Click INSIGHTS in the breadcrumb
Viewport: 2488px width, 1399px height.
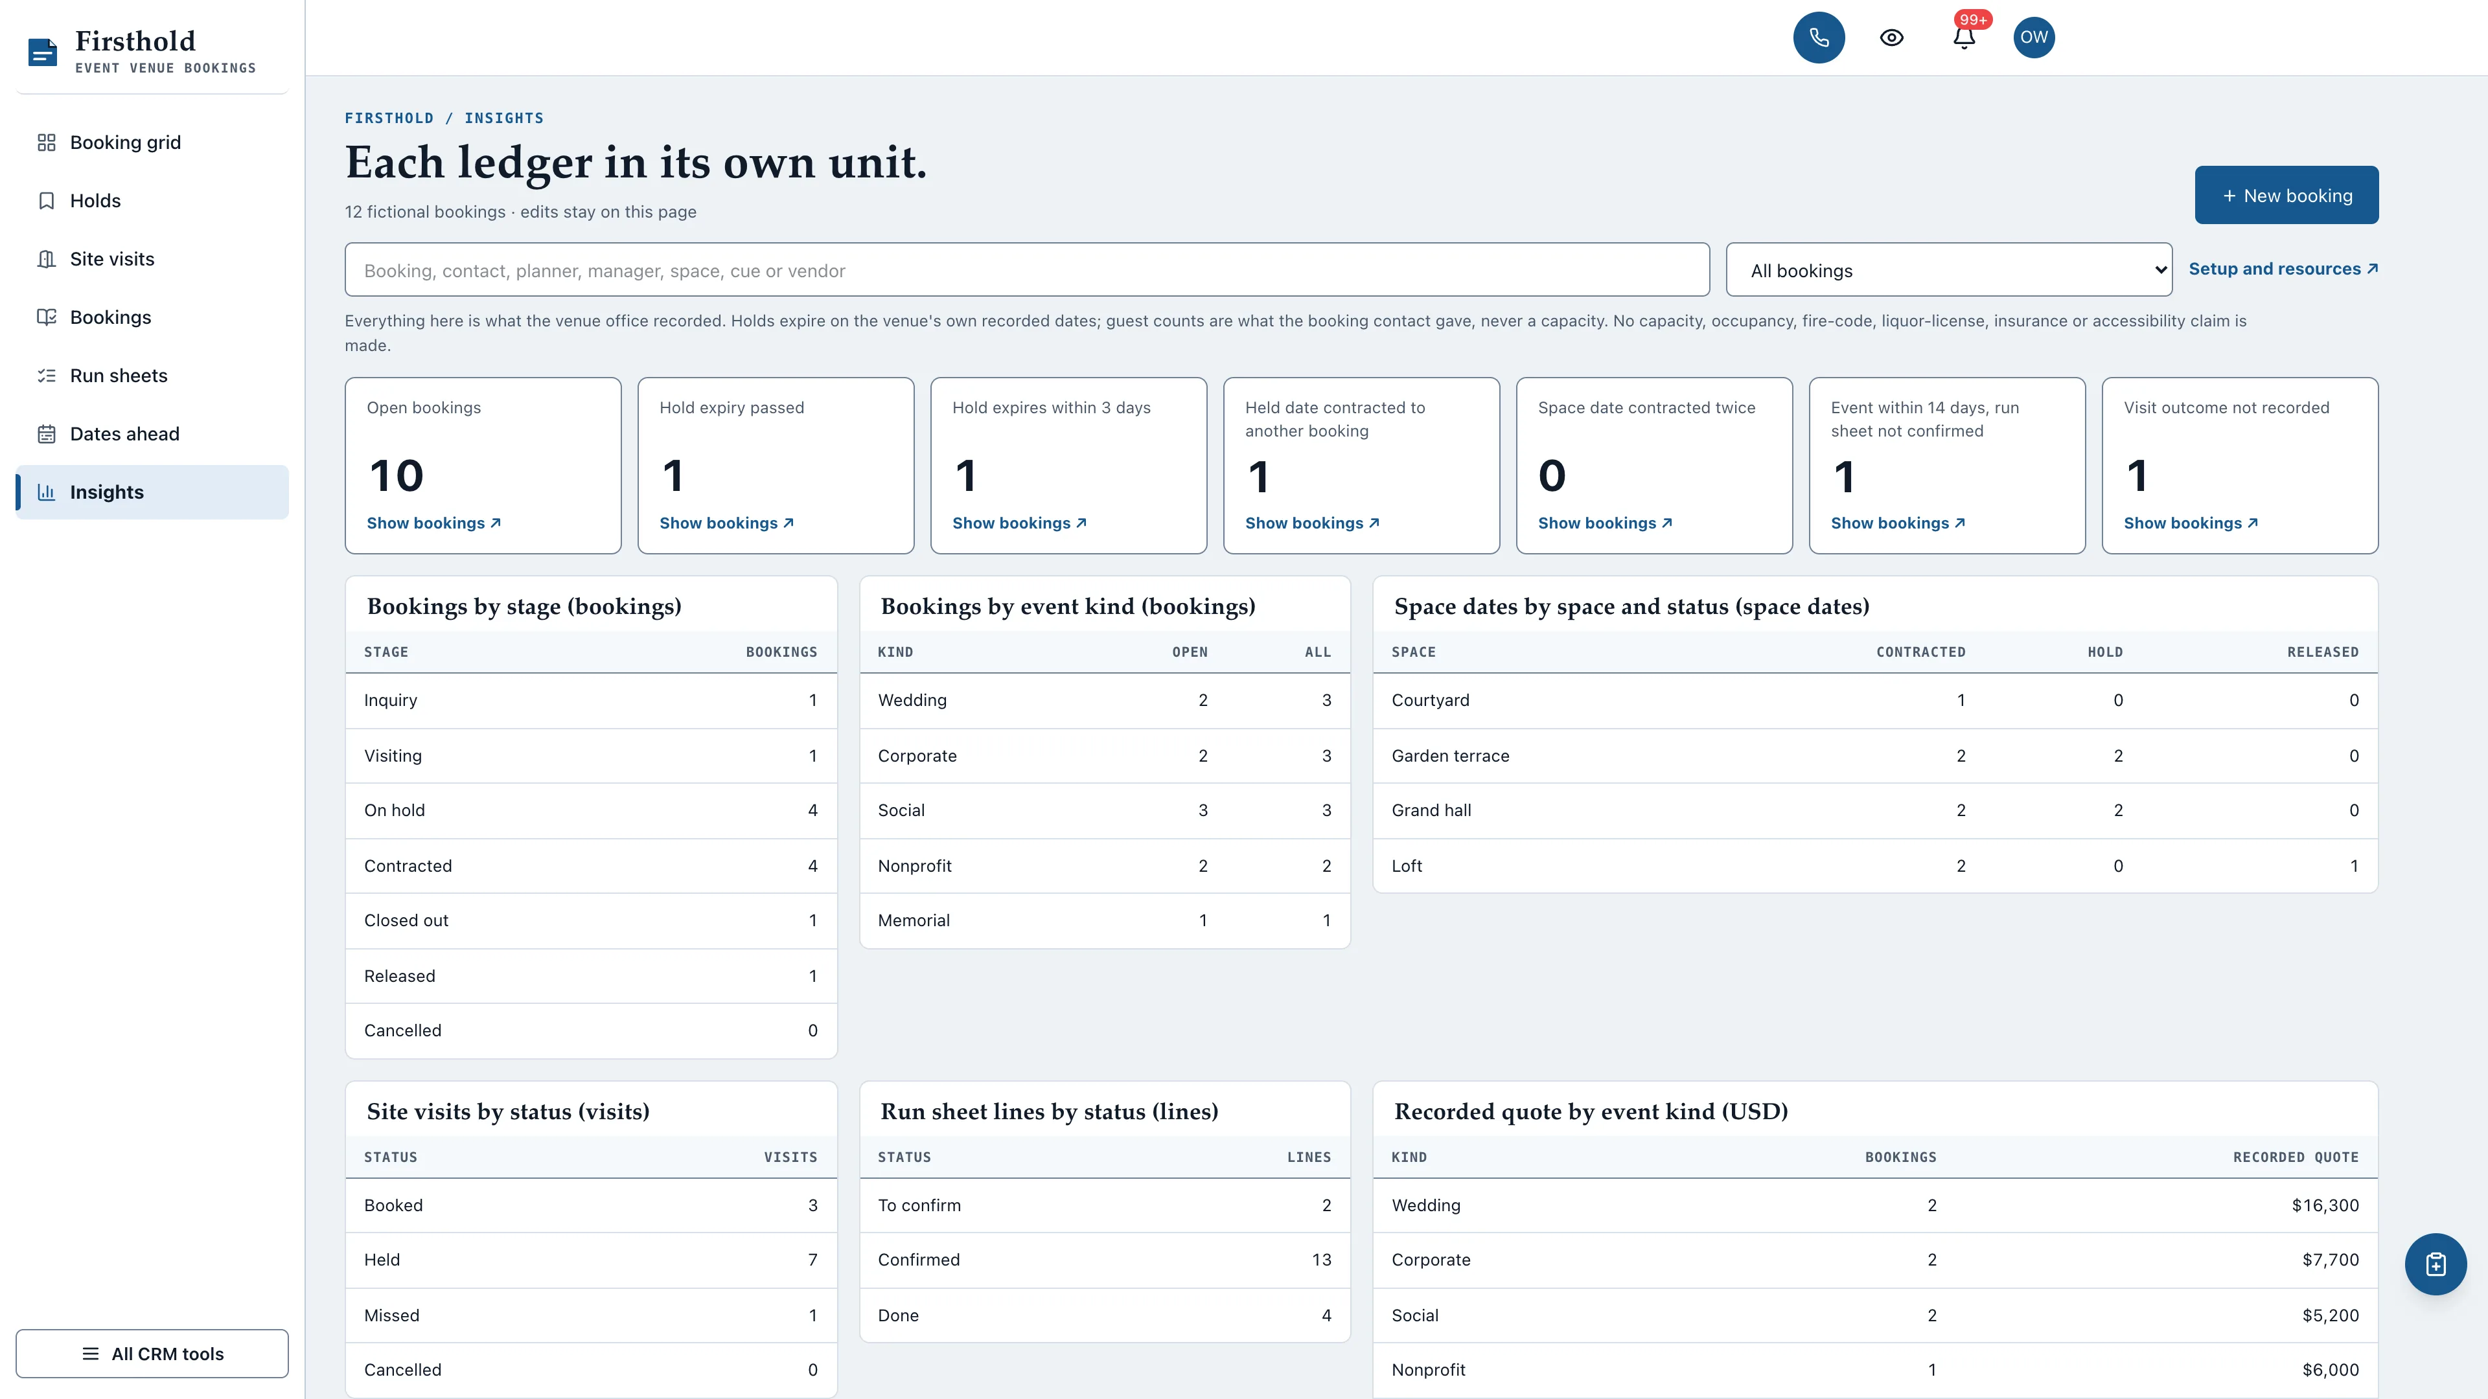pyautogui.click(x=504, y=118)
